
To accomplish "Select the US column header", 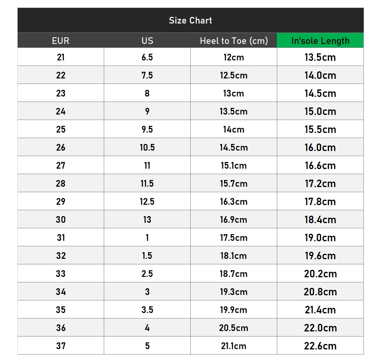I will [x=147, y=40].
